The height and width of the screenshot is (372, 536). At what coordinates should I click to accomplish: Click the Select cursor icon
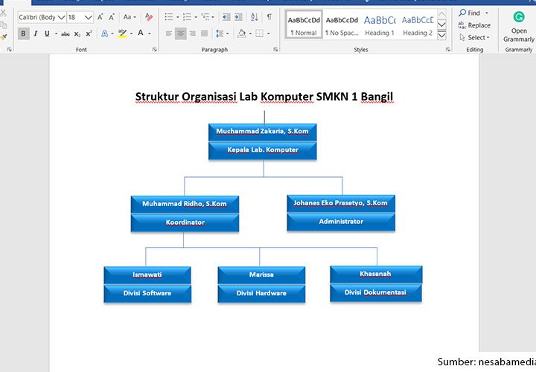point(462,37)
